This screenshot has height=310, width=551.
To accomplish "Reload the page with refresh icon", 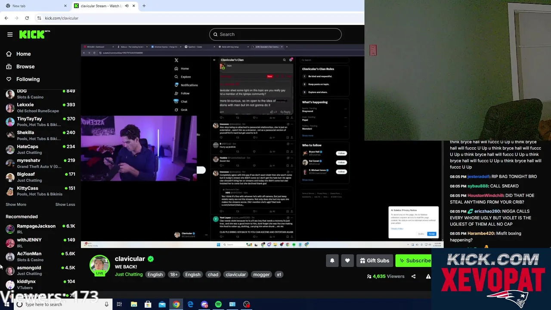I will pyautogui.click(x=27, y=18).
